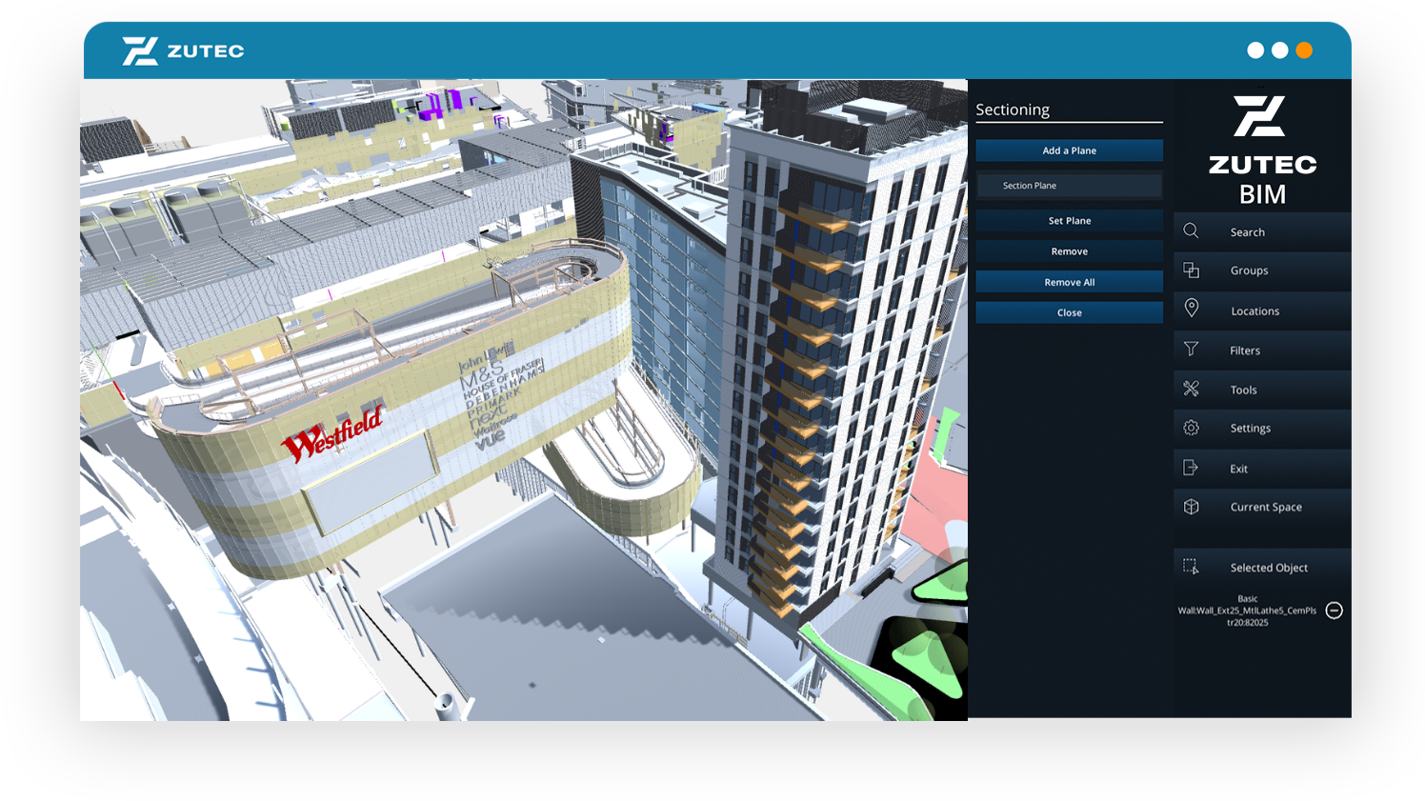Click Remove All to clear section planes
Image resolution: width=1425 pixels, height=801 pixels.
[x=1069, y=281]
